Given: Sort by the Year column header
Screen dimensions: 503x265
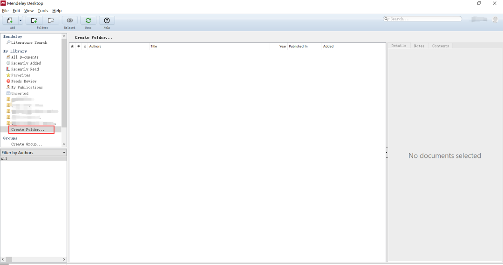Looking at the screenshot, I should (x=279, y=46).
